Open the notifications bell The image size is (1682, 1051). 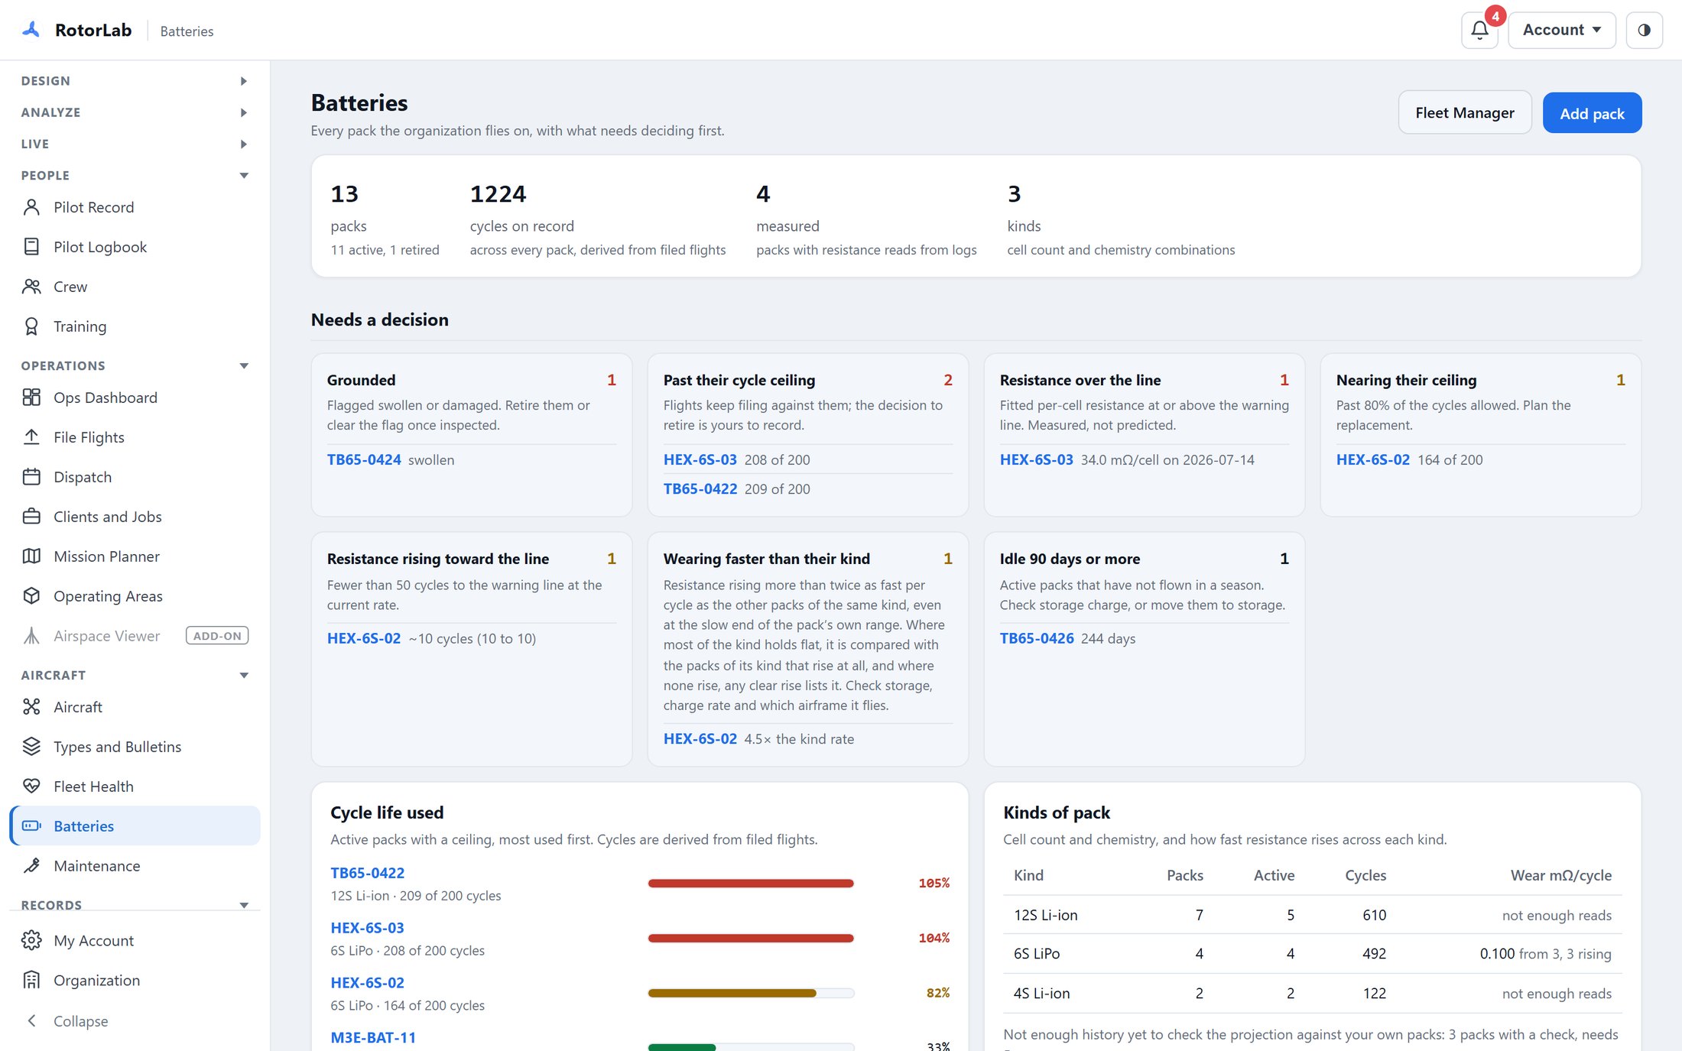pyautogui.click(x=1479, y=31)
